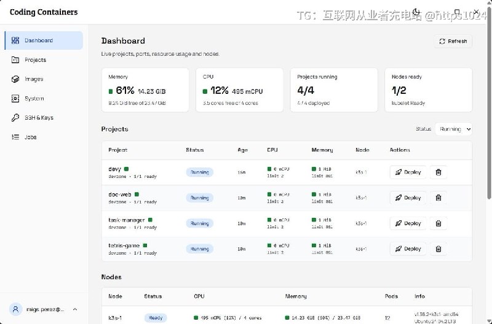Click the doc-web project name
Image resolution: width=492 pixels, height=324 pixels.
click(x=120, y=195)
